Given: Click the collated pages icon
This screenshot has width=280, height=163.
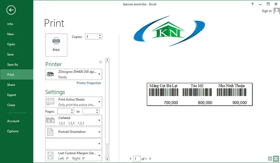Looking at the screenshot, I should point(51,120).
